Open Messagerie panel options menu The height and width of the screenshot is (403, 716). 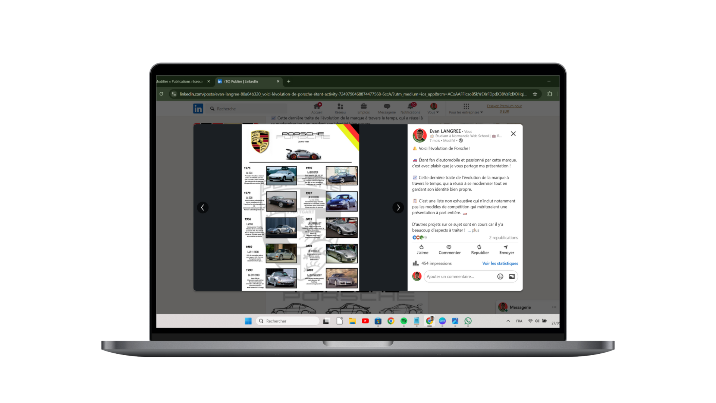pyautogui.click(x=554, y=307)
